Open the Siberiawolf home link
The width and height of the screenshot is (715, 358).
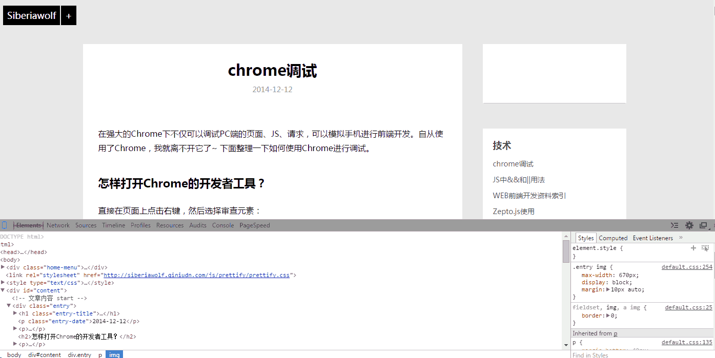tap(32, 15)
